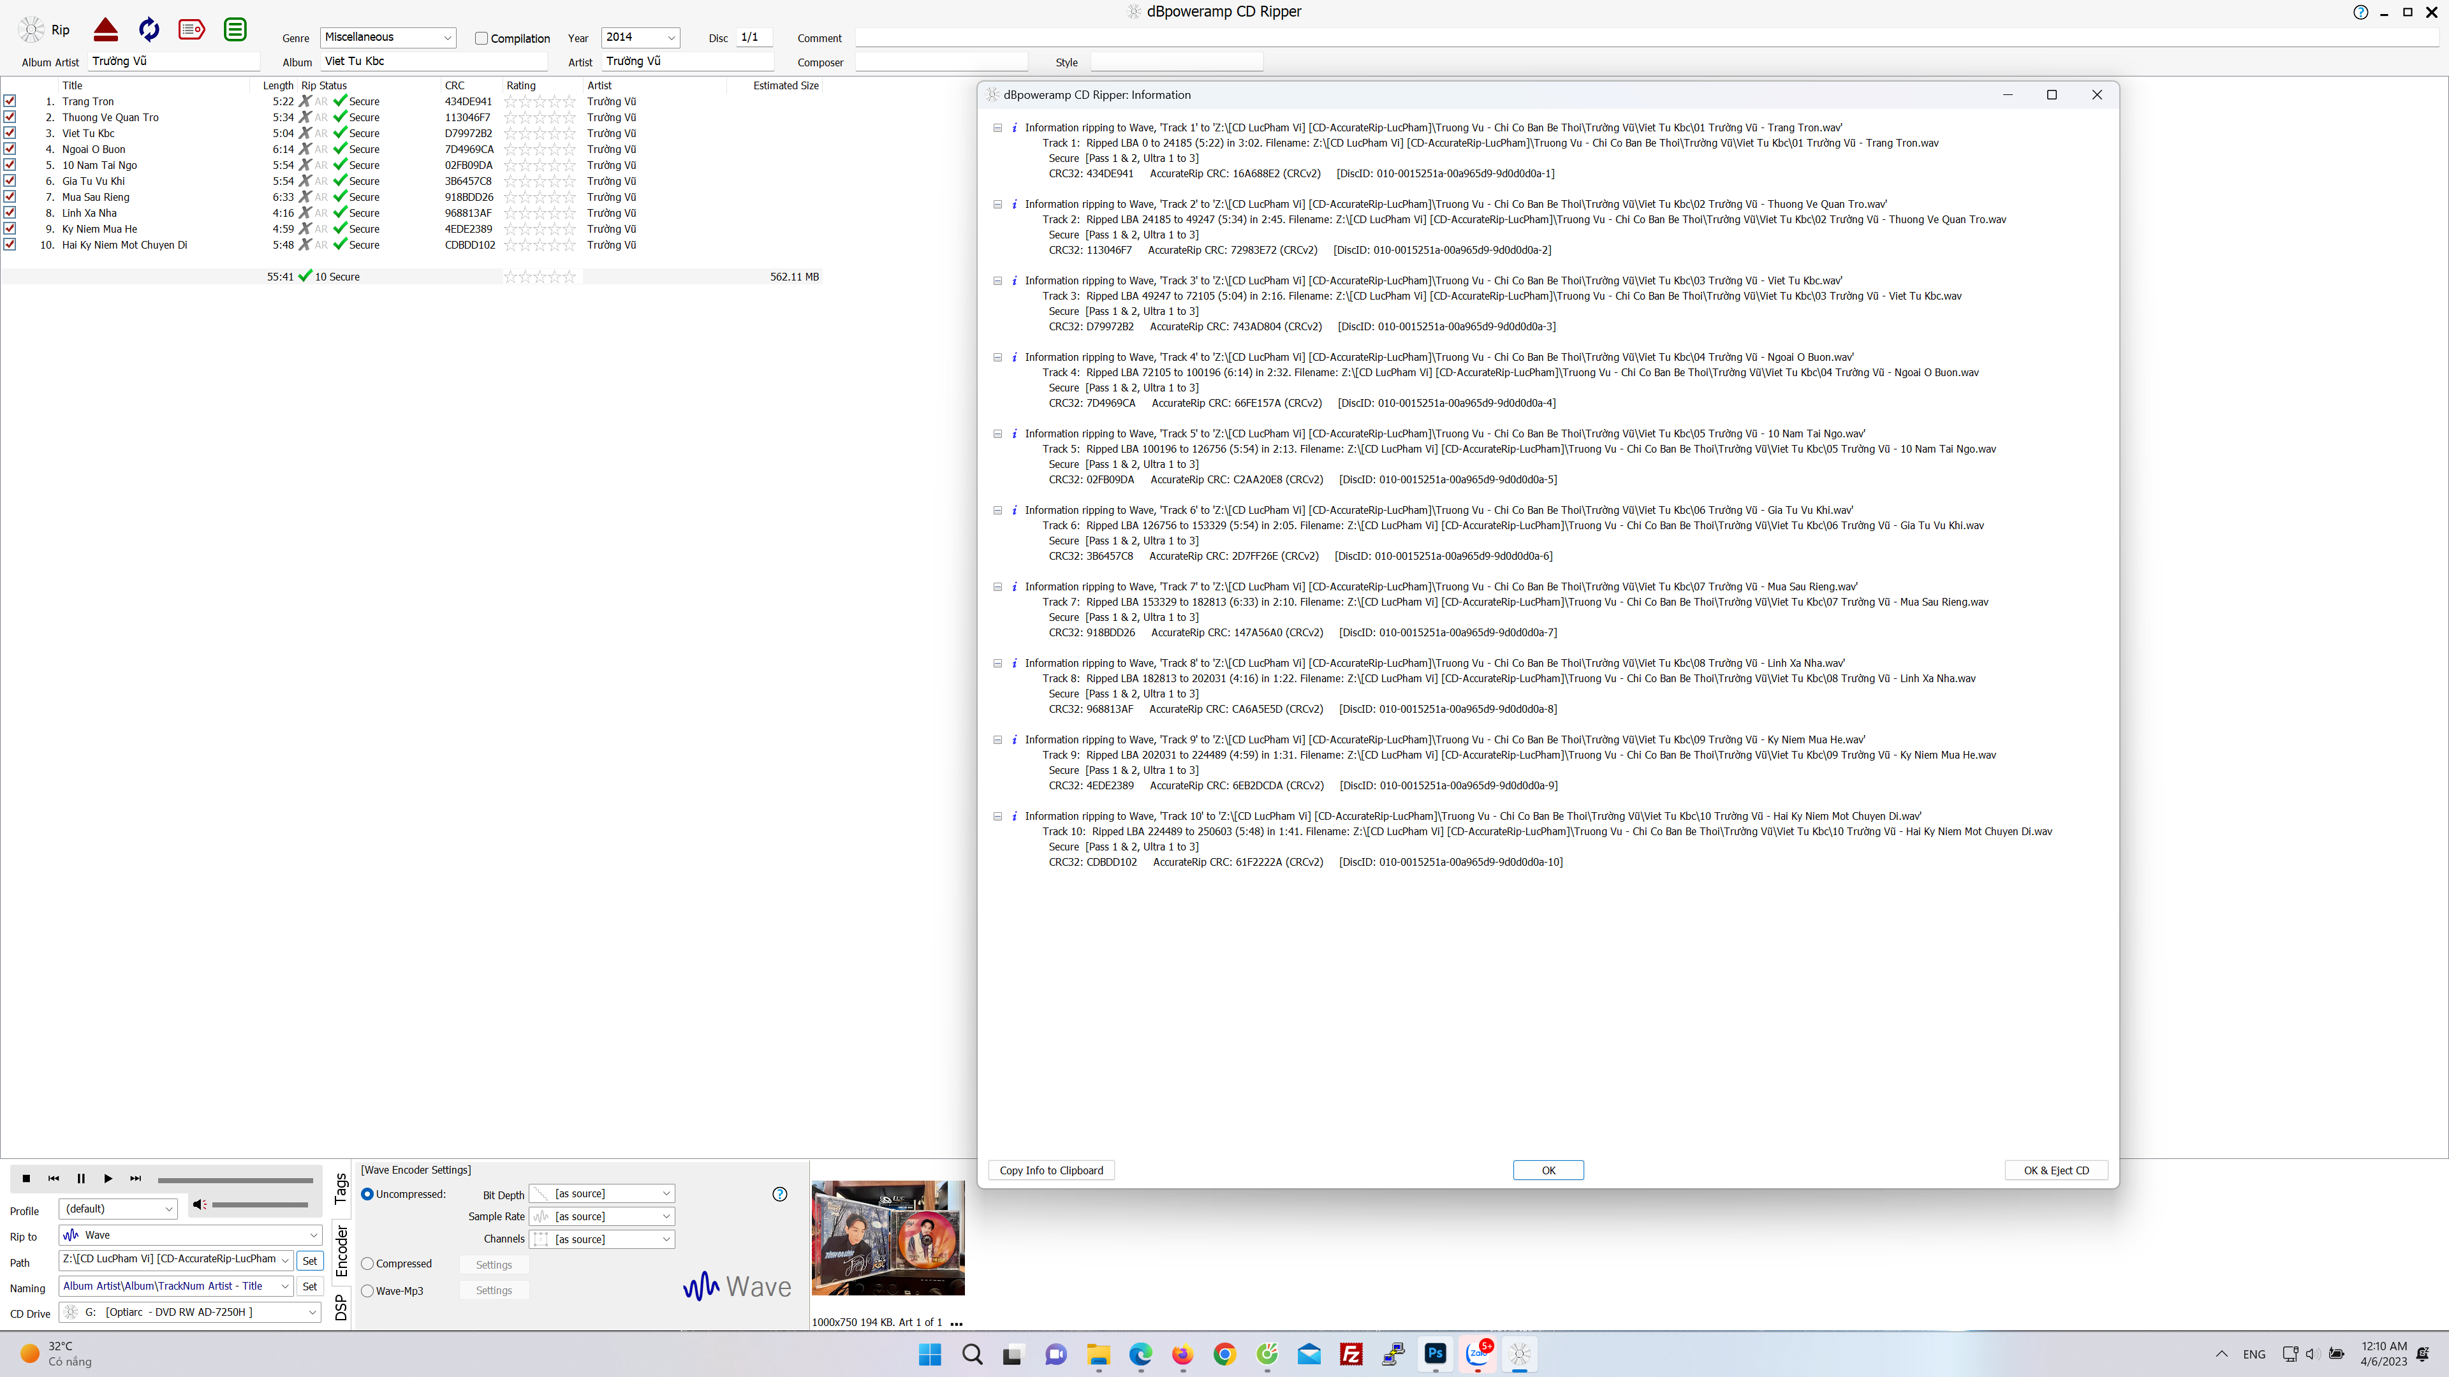Sort by Rip Status column header
2449x1377 pixels.
(x=324, y=85)
